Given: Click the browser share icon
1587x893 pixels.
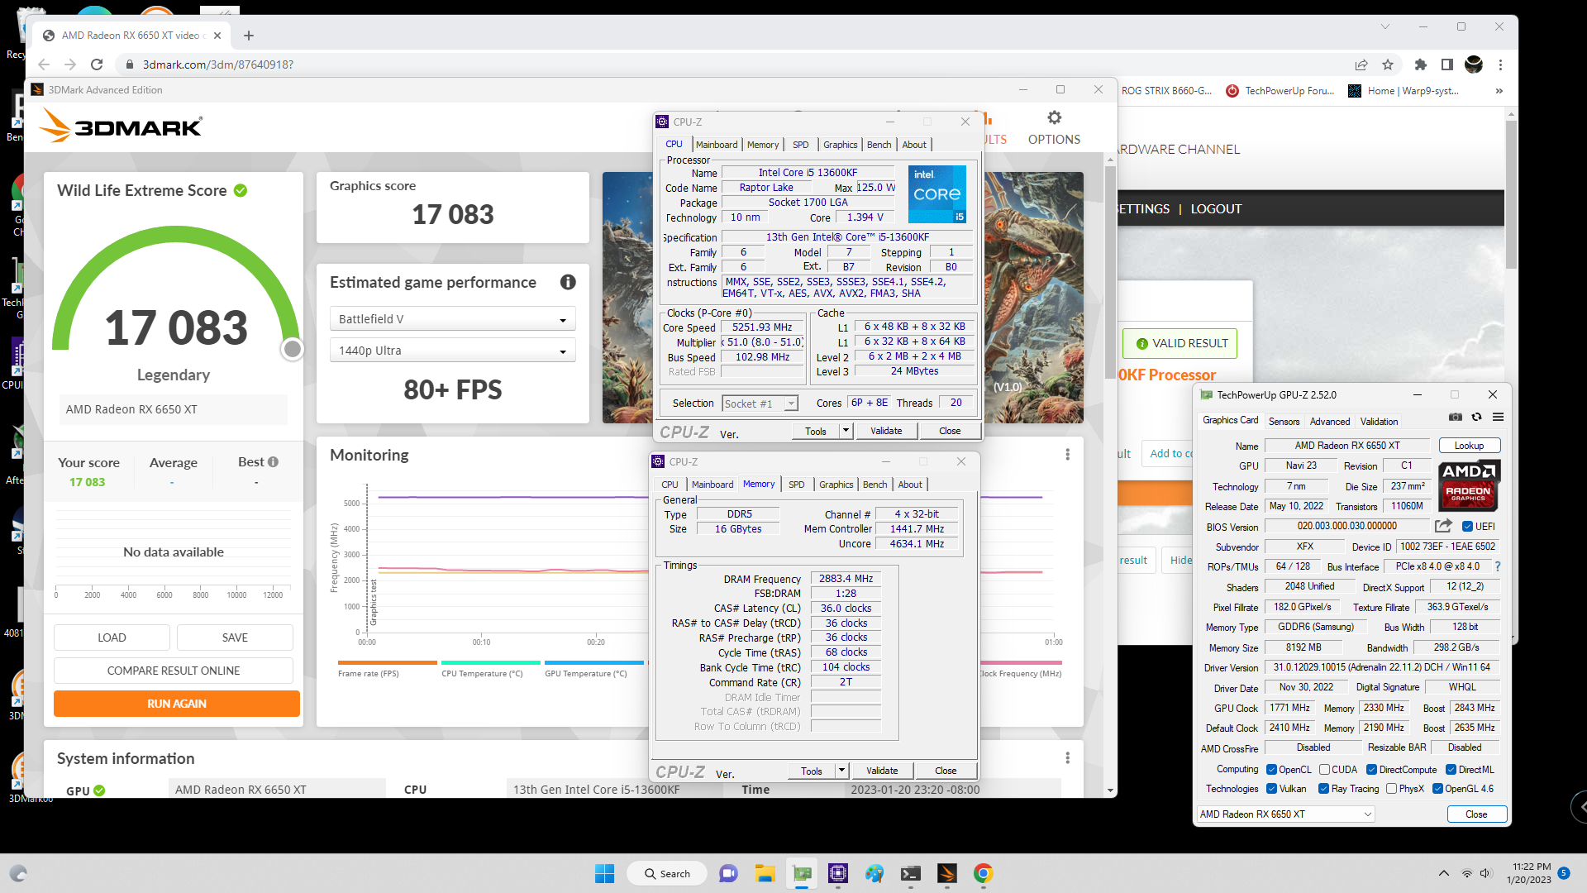Looking at the screenshot, I should coord(1361,64).
